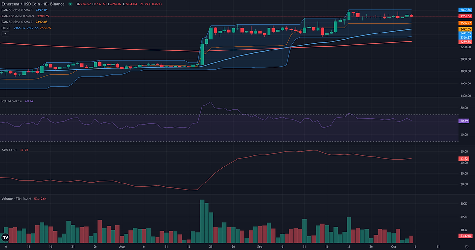Click the green market status dot

(x=70, y=4)
